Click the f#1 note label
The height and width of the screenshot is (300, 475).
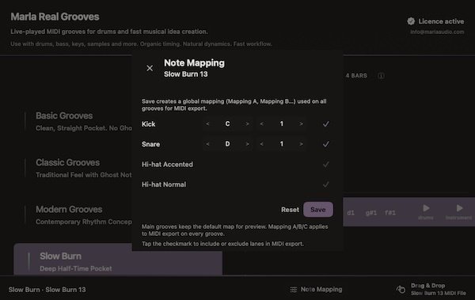tap(390, 213)
